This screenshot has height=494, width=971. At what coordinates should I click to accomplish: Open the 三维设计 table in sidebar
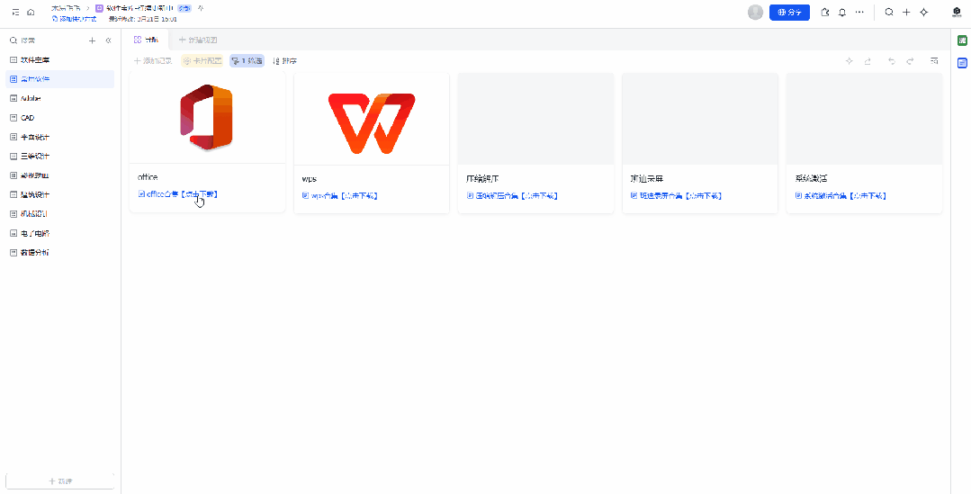(x=60, y=156)
